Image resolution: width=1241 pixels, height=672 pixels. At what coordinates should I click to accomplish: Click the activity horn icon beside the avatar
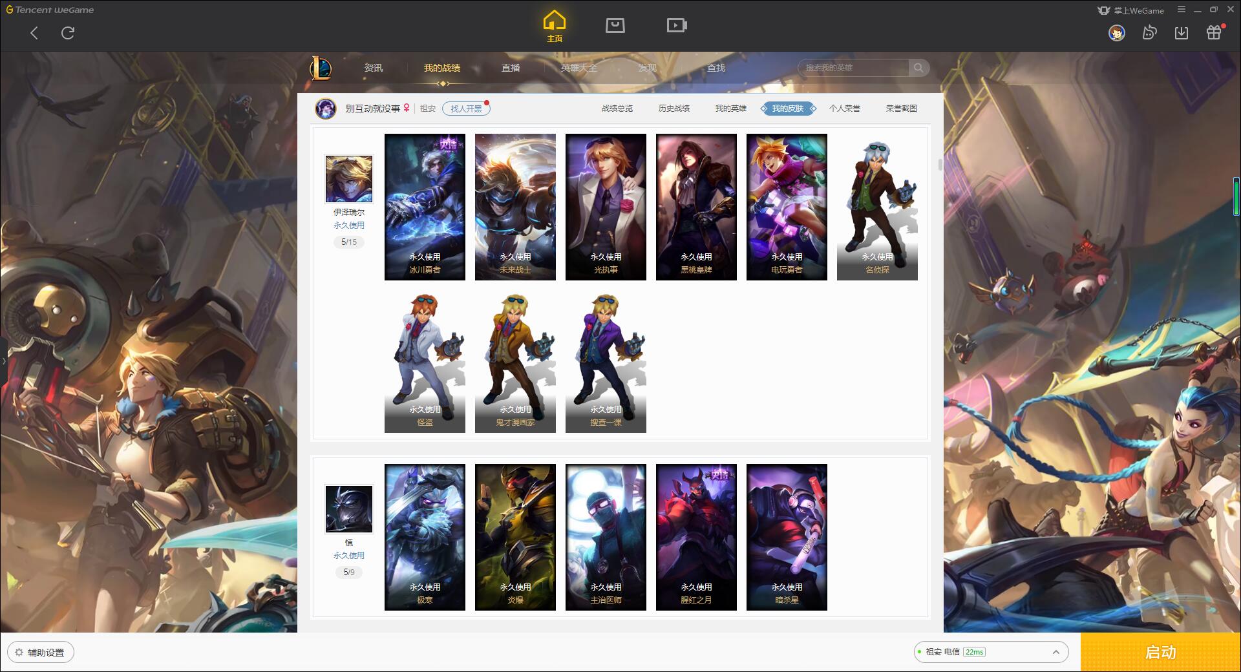point(1149,32)
